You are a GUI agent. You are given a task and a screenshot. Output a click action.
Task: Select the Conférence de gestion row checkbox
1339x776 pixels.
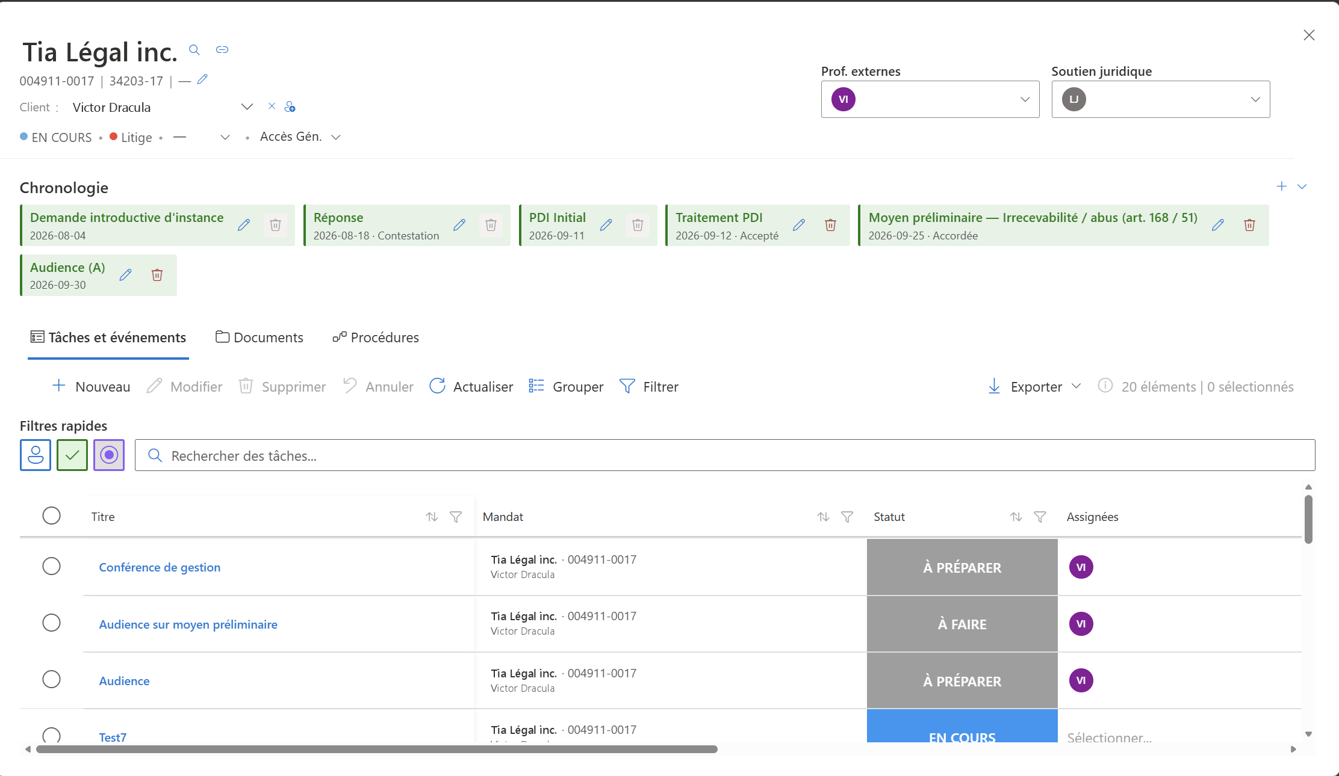click(x=52, y=566)
